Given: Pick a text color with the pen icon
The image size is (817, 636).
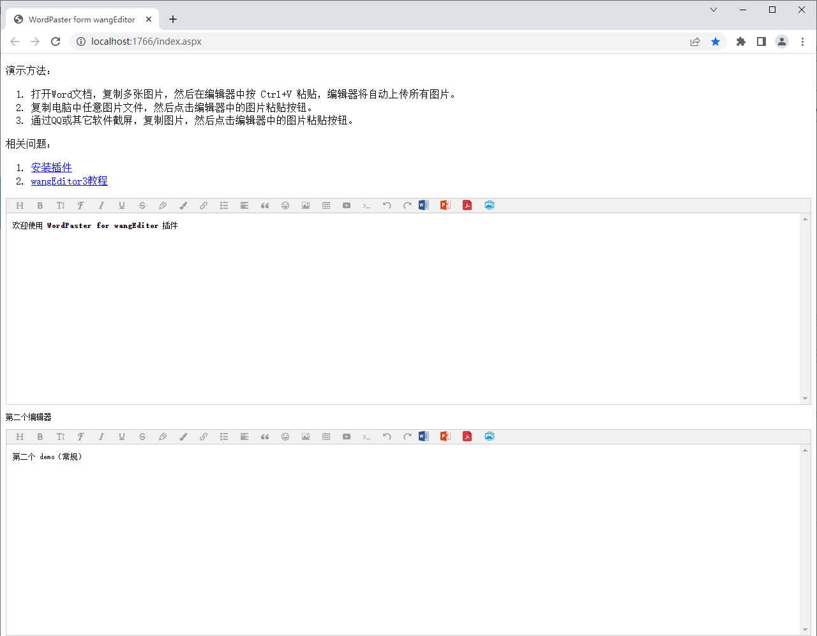Looking at the screenshot, I should (183, 205).
